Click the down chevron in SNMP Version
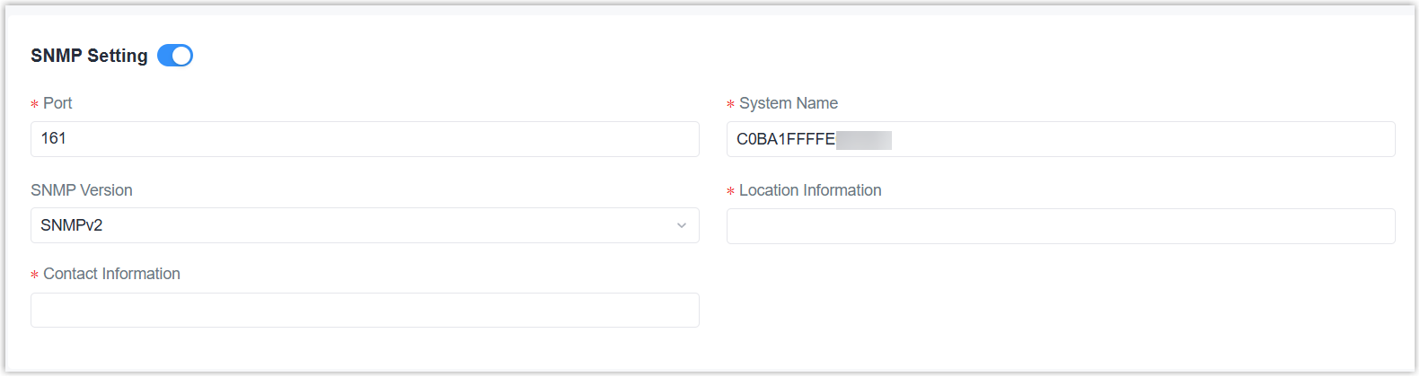 pyautogui.click(x=682, y=225)
